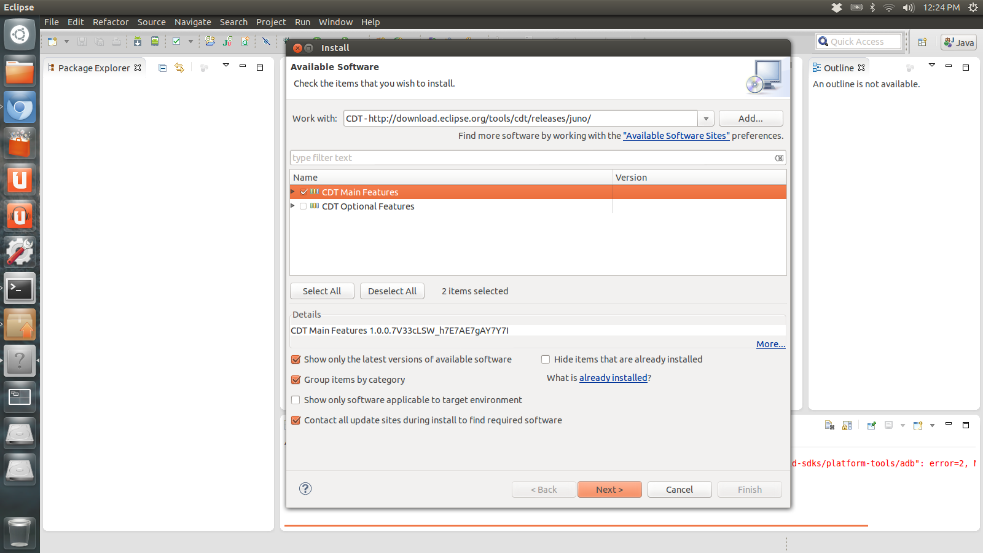The image size is (983, 553).
Task: Enable Show only software applicable to target environment
Action: point(296,400)
